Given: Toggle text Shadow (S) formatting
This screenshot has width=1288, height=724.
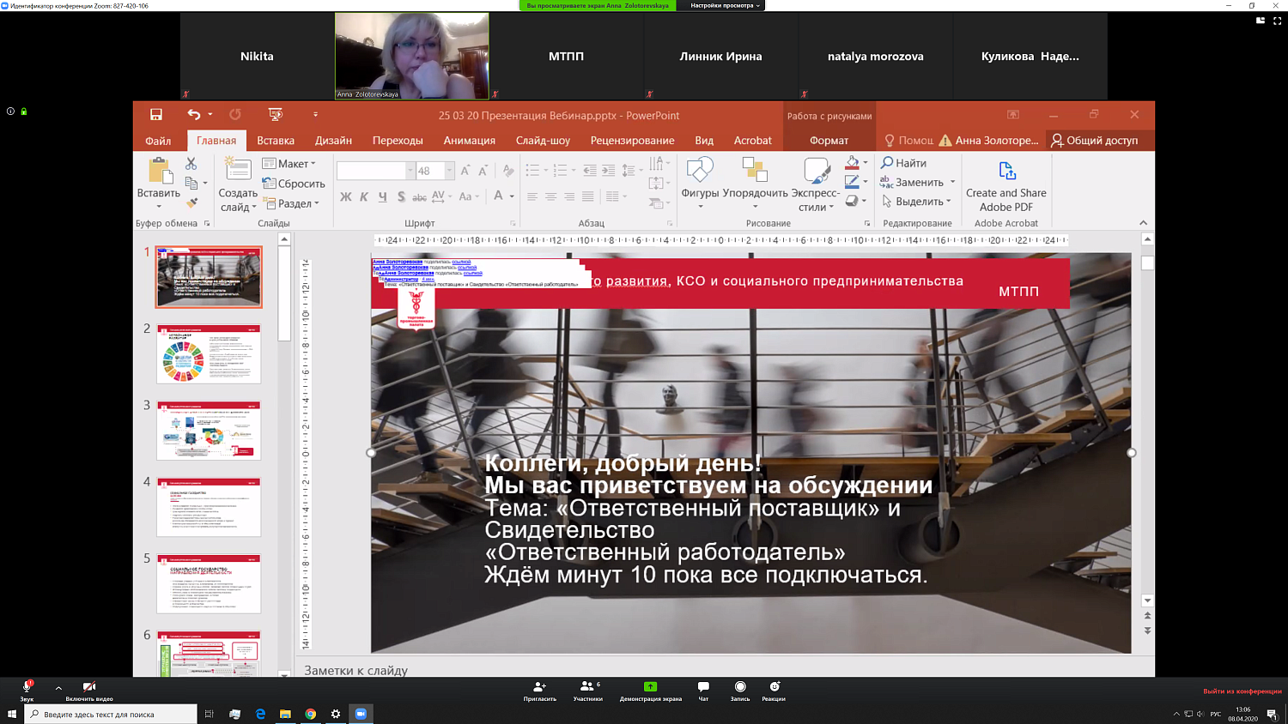Looking at the screenshot, I should point(401,196).
